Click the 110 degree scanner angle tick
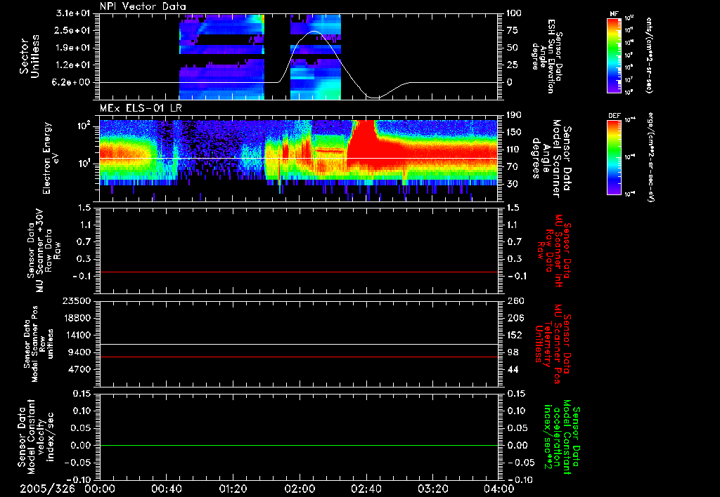The height and width of the screenshot is (497, 720). [x=514, y=150]
